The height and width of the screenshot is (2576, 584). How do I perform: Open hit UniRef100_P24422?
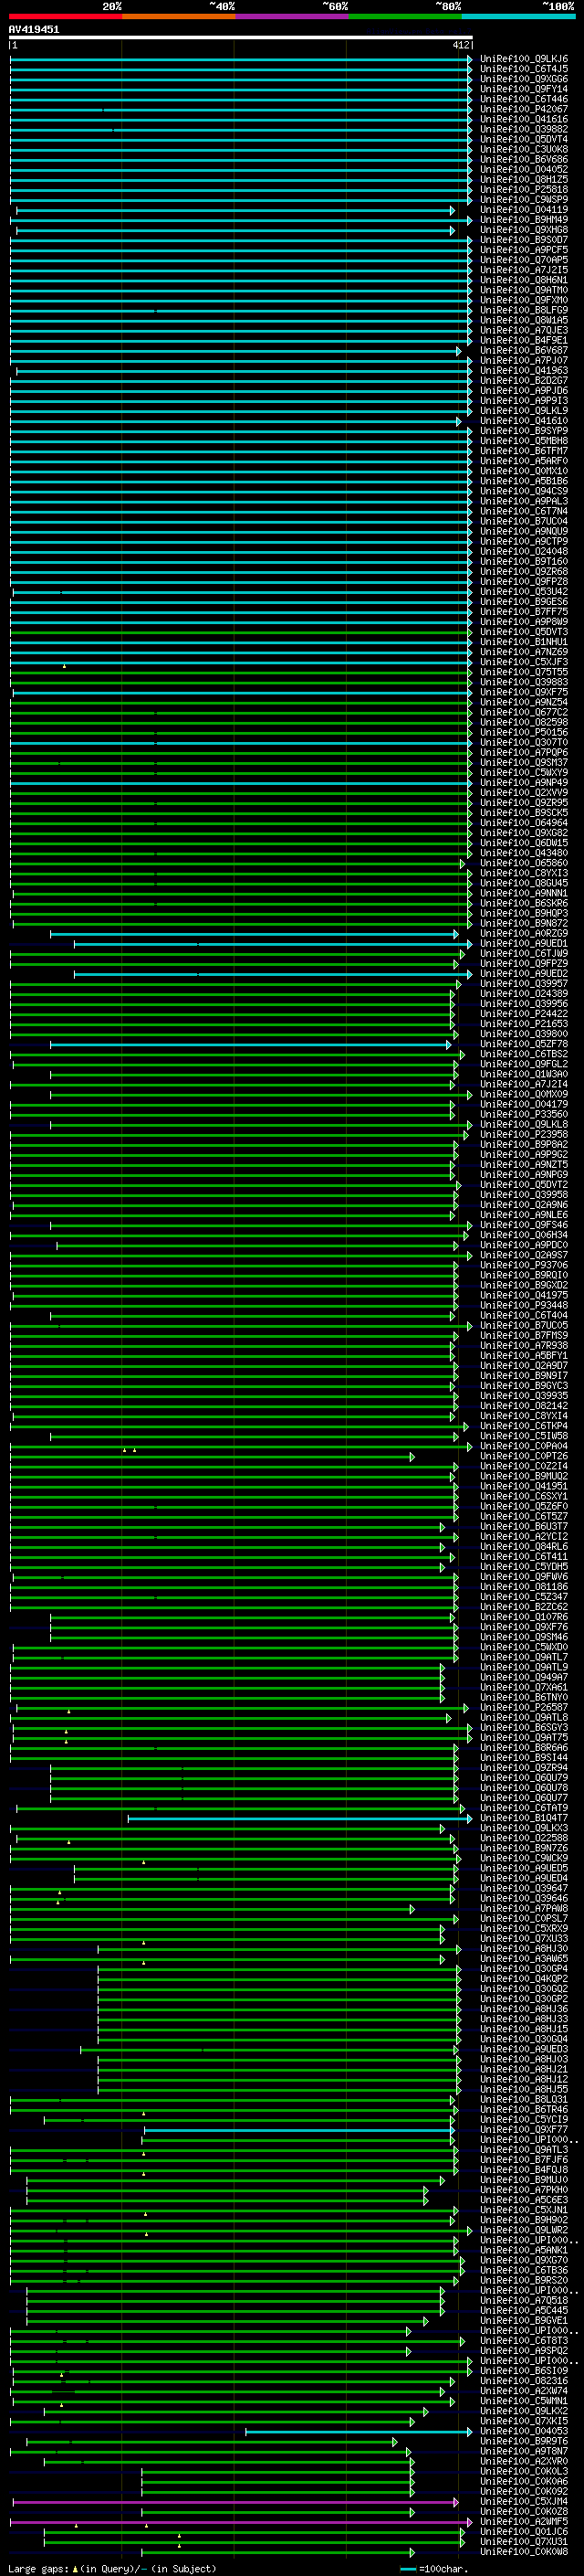pyautogui.click(x=524, y=1015)
